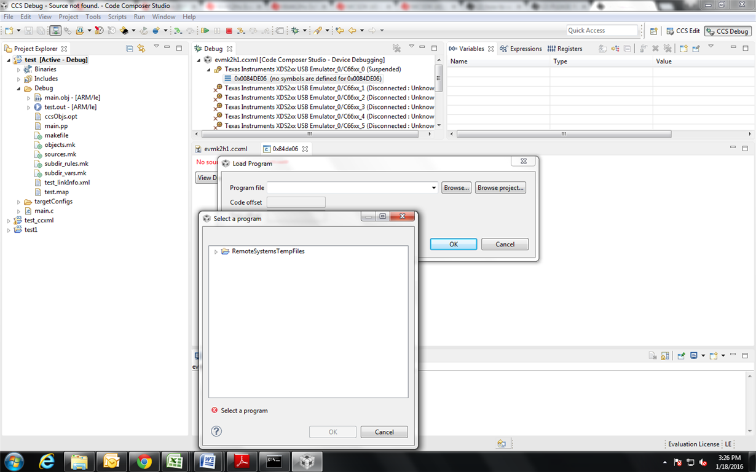The image size is (756, 472).
Task: Open Google Chrome from the taskbar
Action: pyautogui.click(x=144, y=462)
